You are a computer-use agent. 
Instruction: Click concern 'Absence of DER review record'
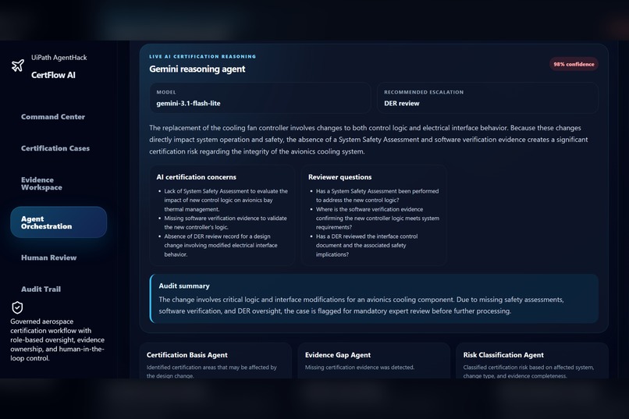coord(221,245)
